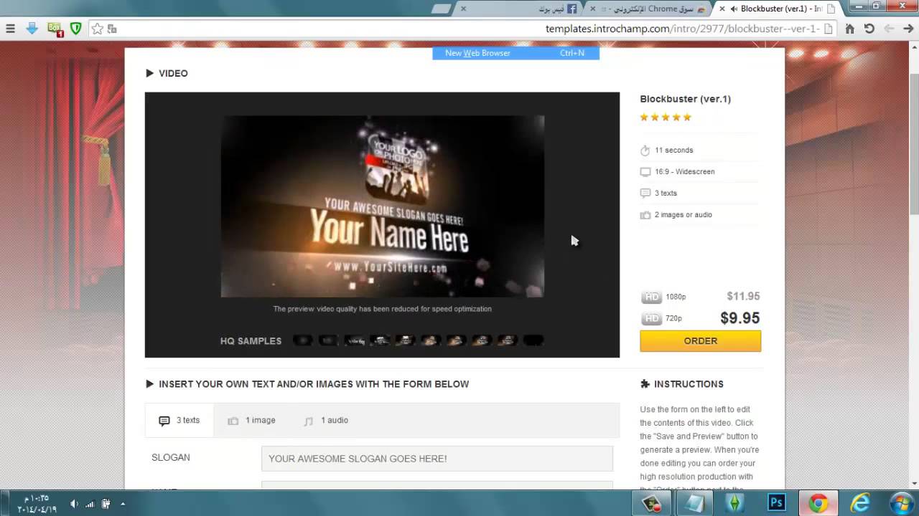The width and height of the screenshot is (919, 516).
Task: Open the Box extension with red badge
Action: (55, 29)
